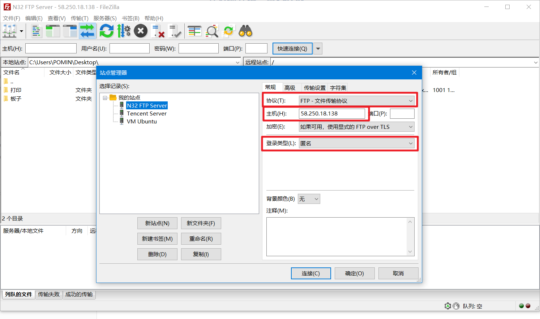
Task: Click the down arrow of the comments scrollbar
Action: [410, 252]
